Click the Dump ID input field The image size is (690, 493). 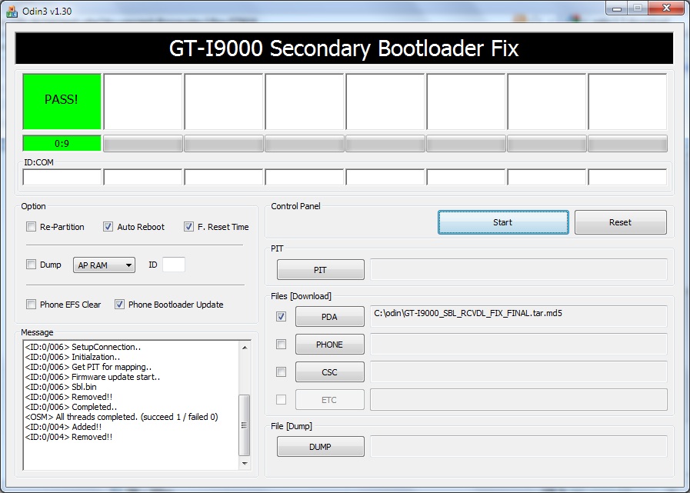(x=174, y=265)
